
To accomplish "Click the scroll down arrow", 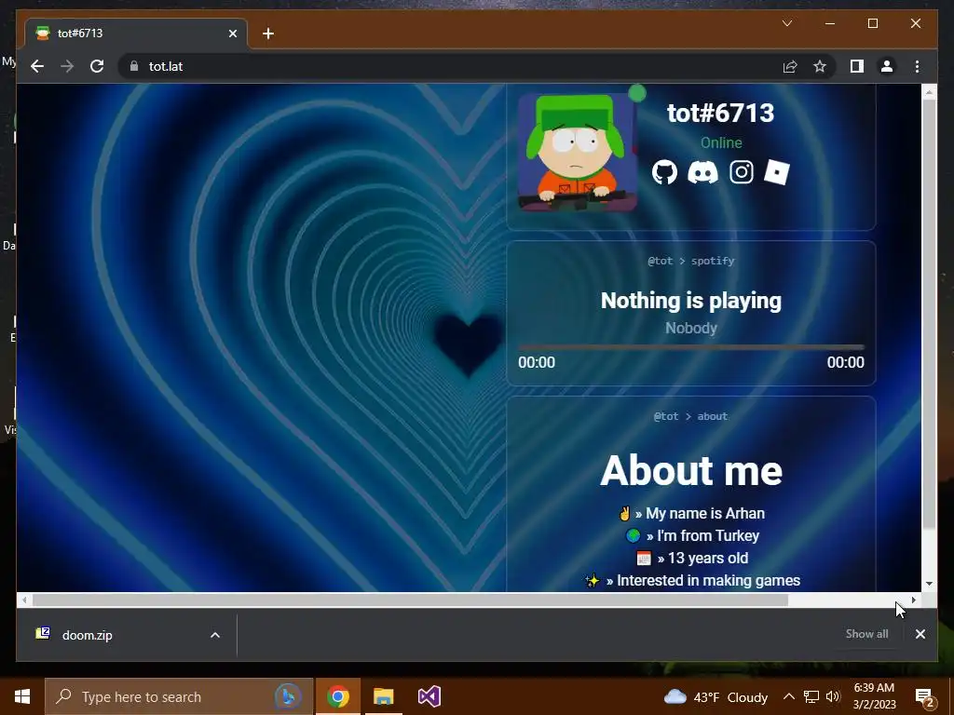I will (929, 584).
